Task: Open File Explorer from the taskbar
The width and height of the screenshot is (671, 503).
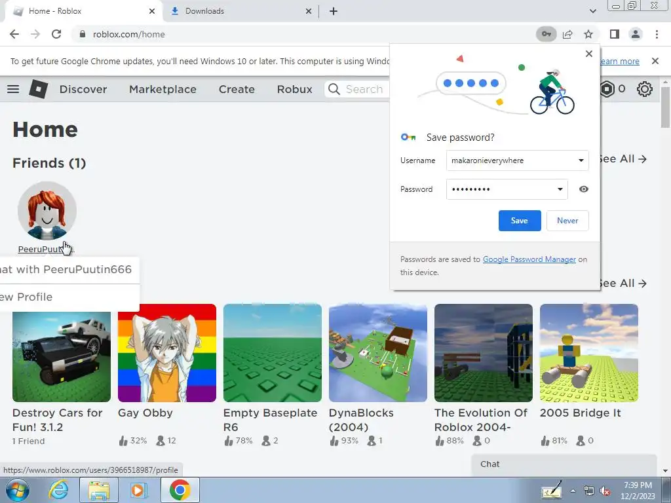Action: (x=99, y=490)
